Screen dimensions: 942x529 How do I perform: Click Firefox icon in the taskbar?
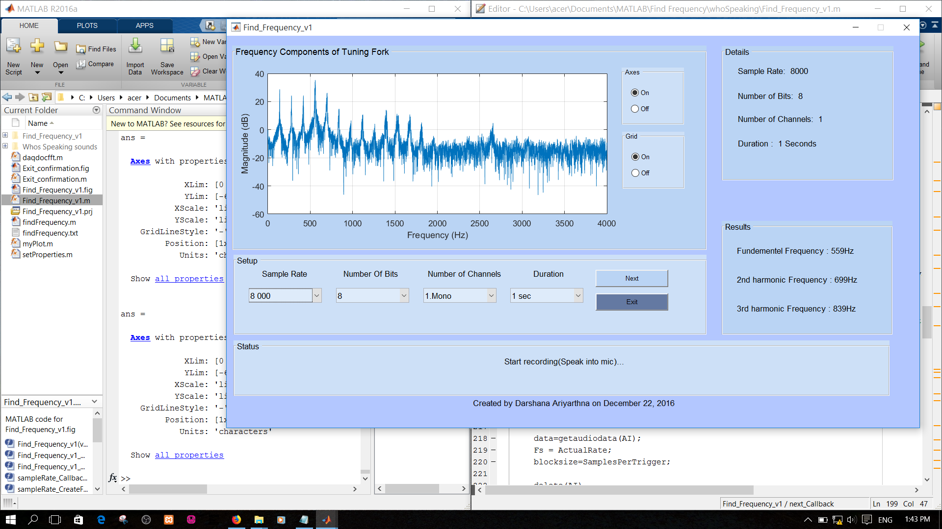click(x=236, y=520)
